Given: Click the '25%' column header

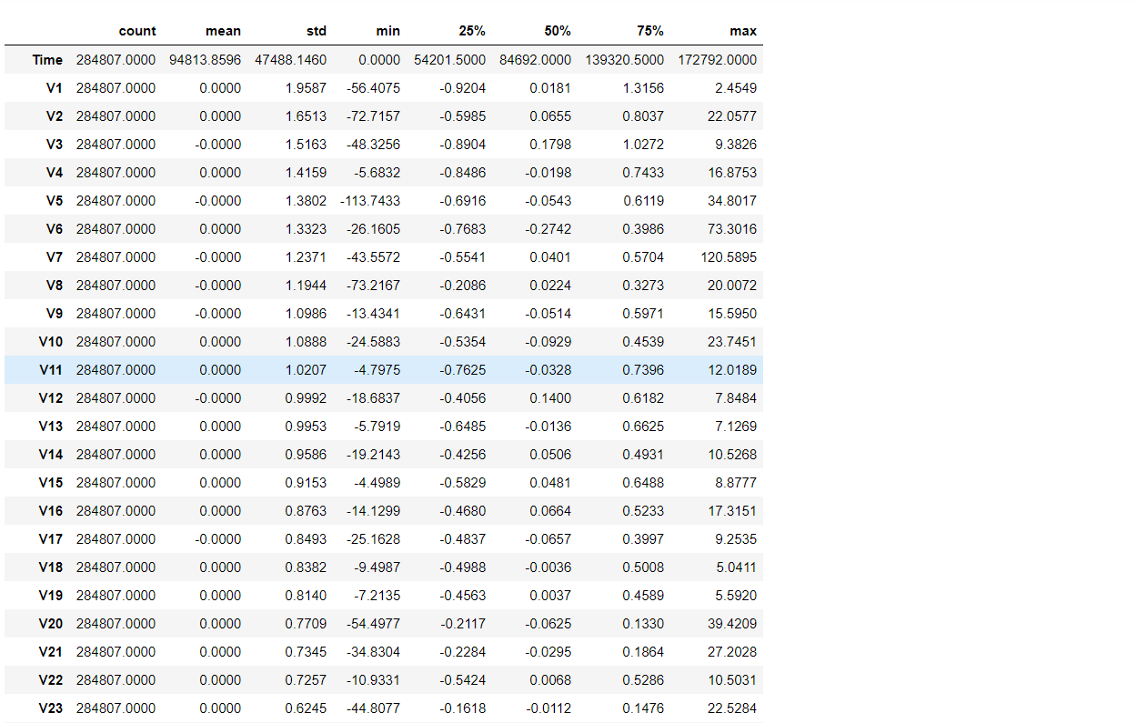Looking at the screenshot, I should pyautogui.click(x=472, y=31).
